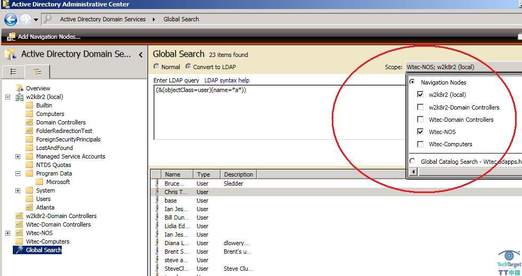Collapse the w2k8r2 (local) node
Image resolution: width=522 pixels, height=276 pixels.
[7, 97]
